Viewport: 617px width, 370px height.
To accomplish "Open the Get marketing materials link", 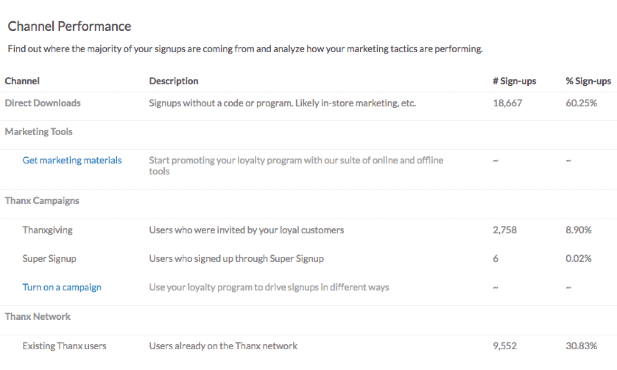I will click(72, 161).
